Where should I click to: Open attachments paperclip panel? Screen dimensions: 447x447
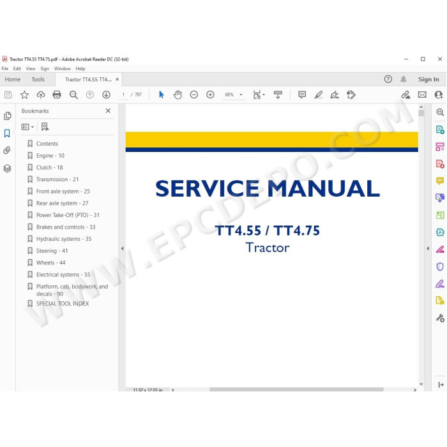7,150
